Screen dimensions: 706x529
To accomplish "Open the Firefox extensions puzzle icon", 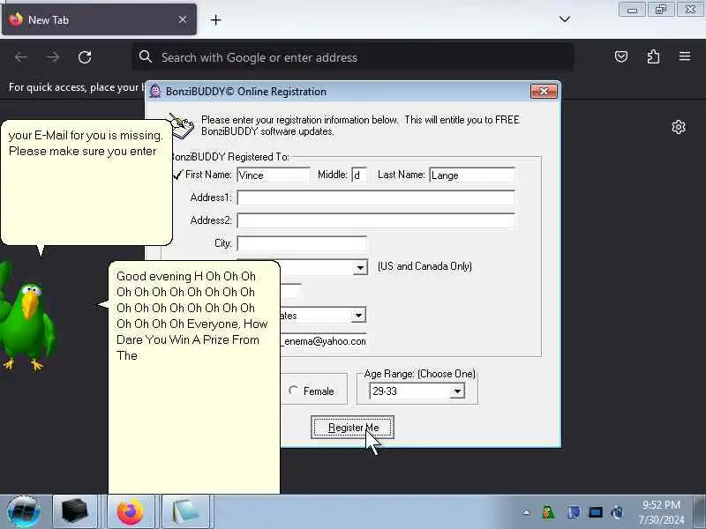I will tap(653, 56).
